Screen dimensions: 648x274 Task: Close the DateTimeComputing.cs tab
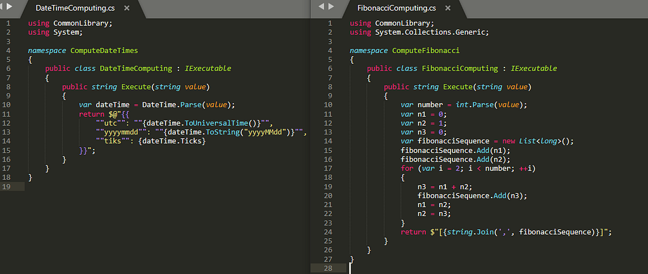coord(127,8)
